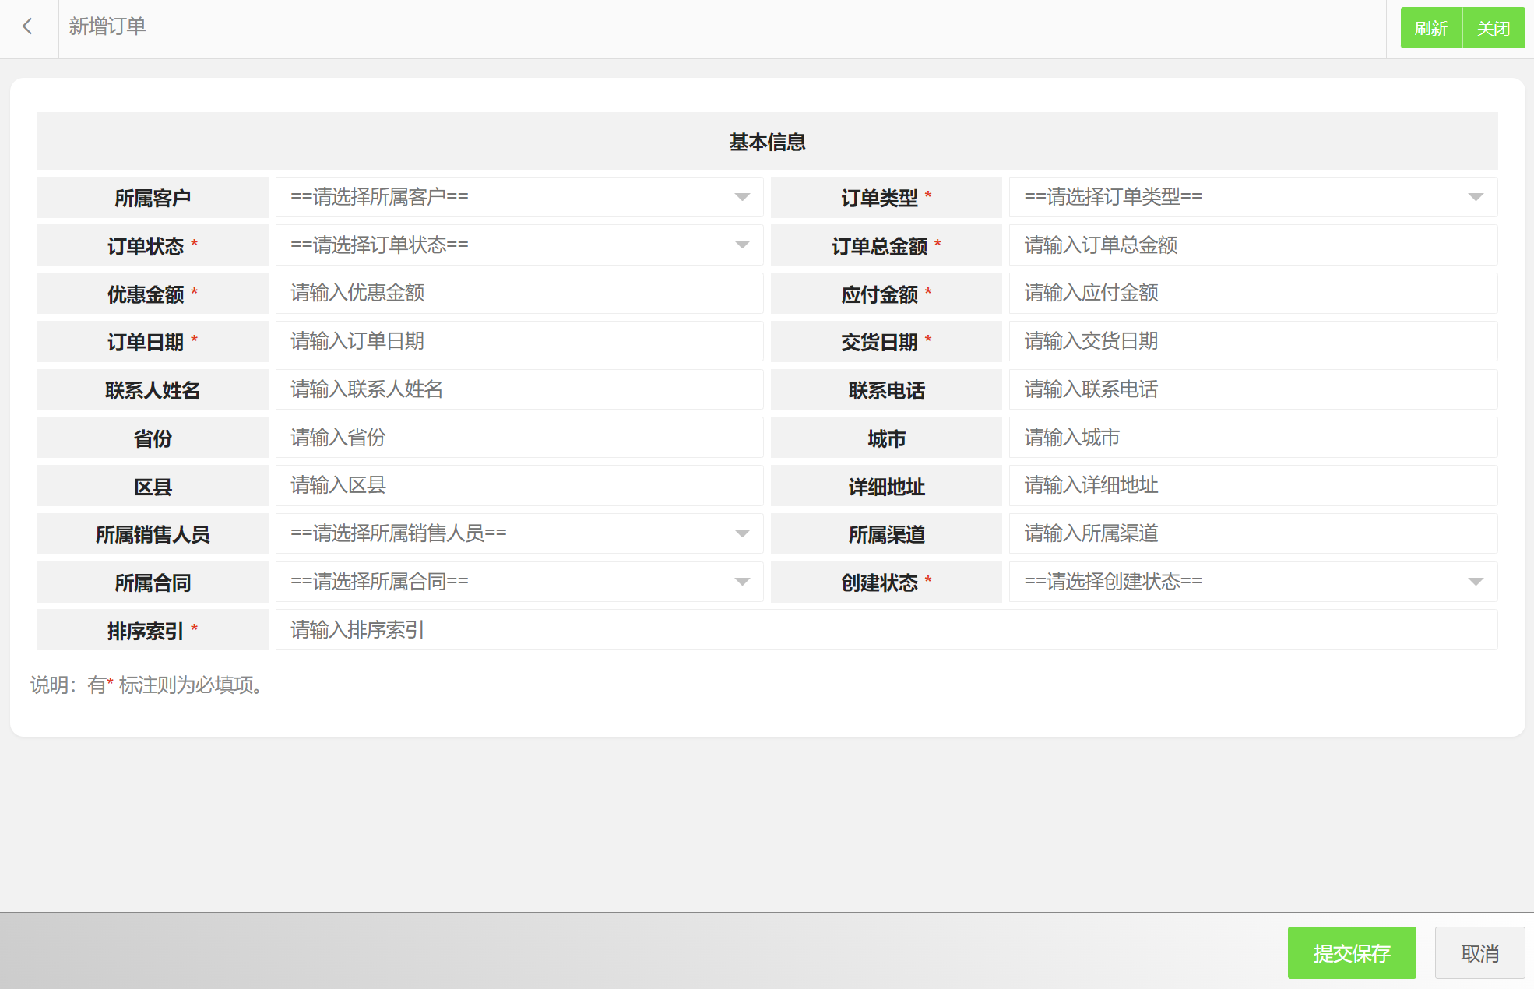Image resolution: width=1534 pixels, height=989 pixels.
Task: Submit the form with 提交保存
Action: click(x=1351, y=953)
